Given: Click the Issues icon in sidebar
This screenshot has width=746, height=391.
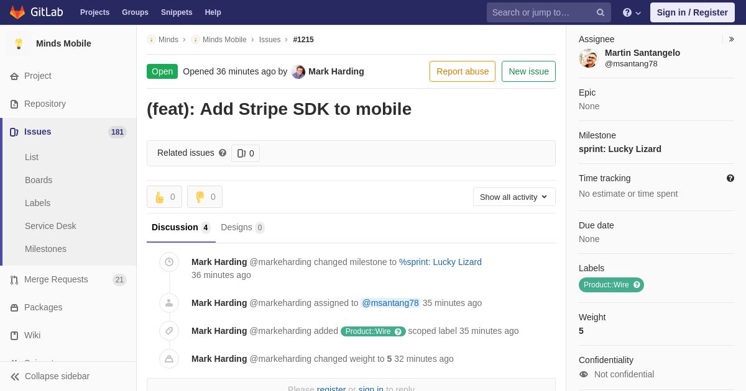Looking at the screenshot, I should 14,132.
